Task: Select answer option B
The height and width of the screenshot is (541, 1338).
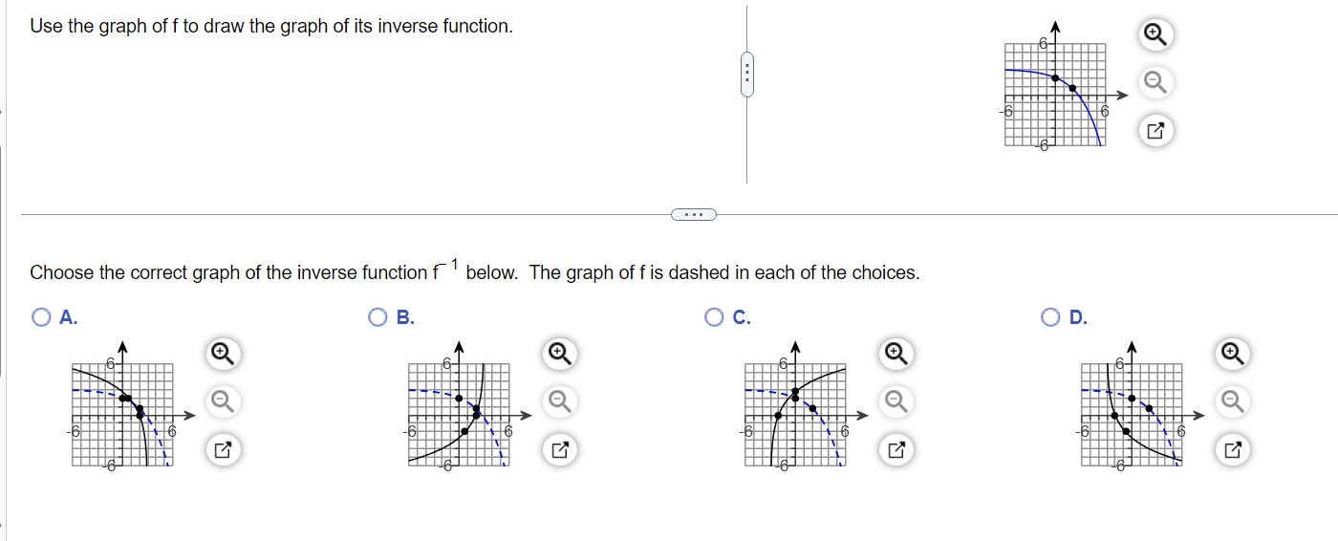Action: pos(378,317)
